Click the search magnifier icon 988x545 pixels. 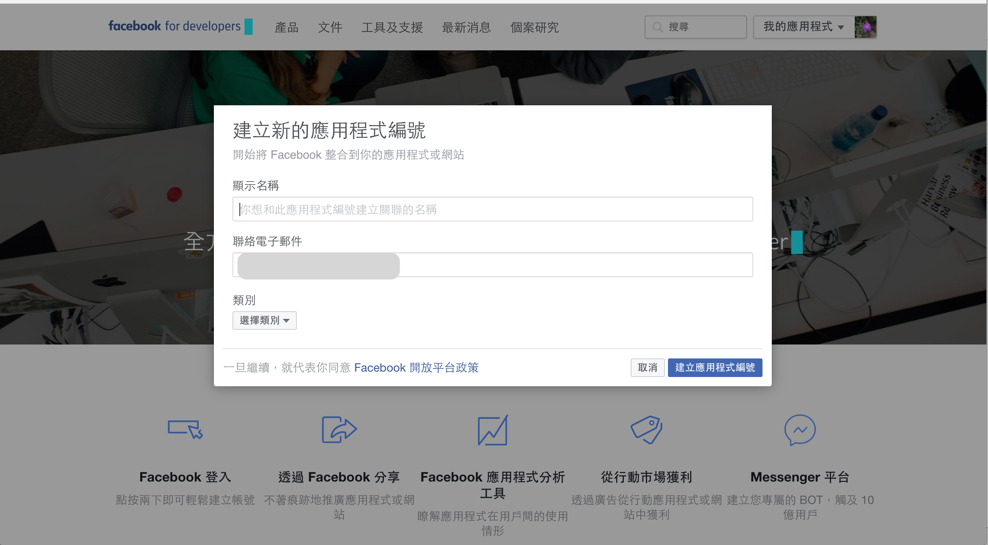pyautogui.click(x=658, y=27)
